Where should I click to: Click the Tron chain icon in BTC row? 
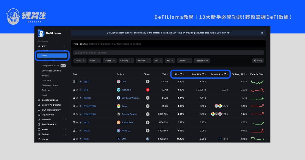coord(148,90)
